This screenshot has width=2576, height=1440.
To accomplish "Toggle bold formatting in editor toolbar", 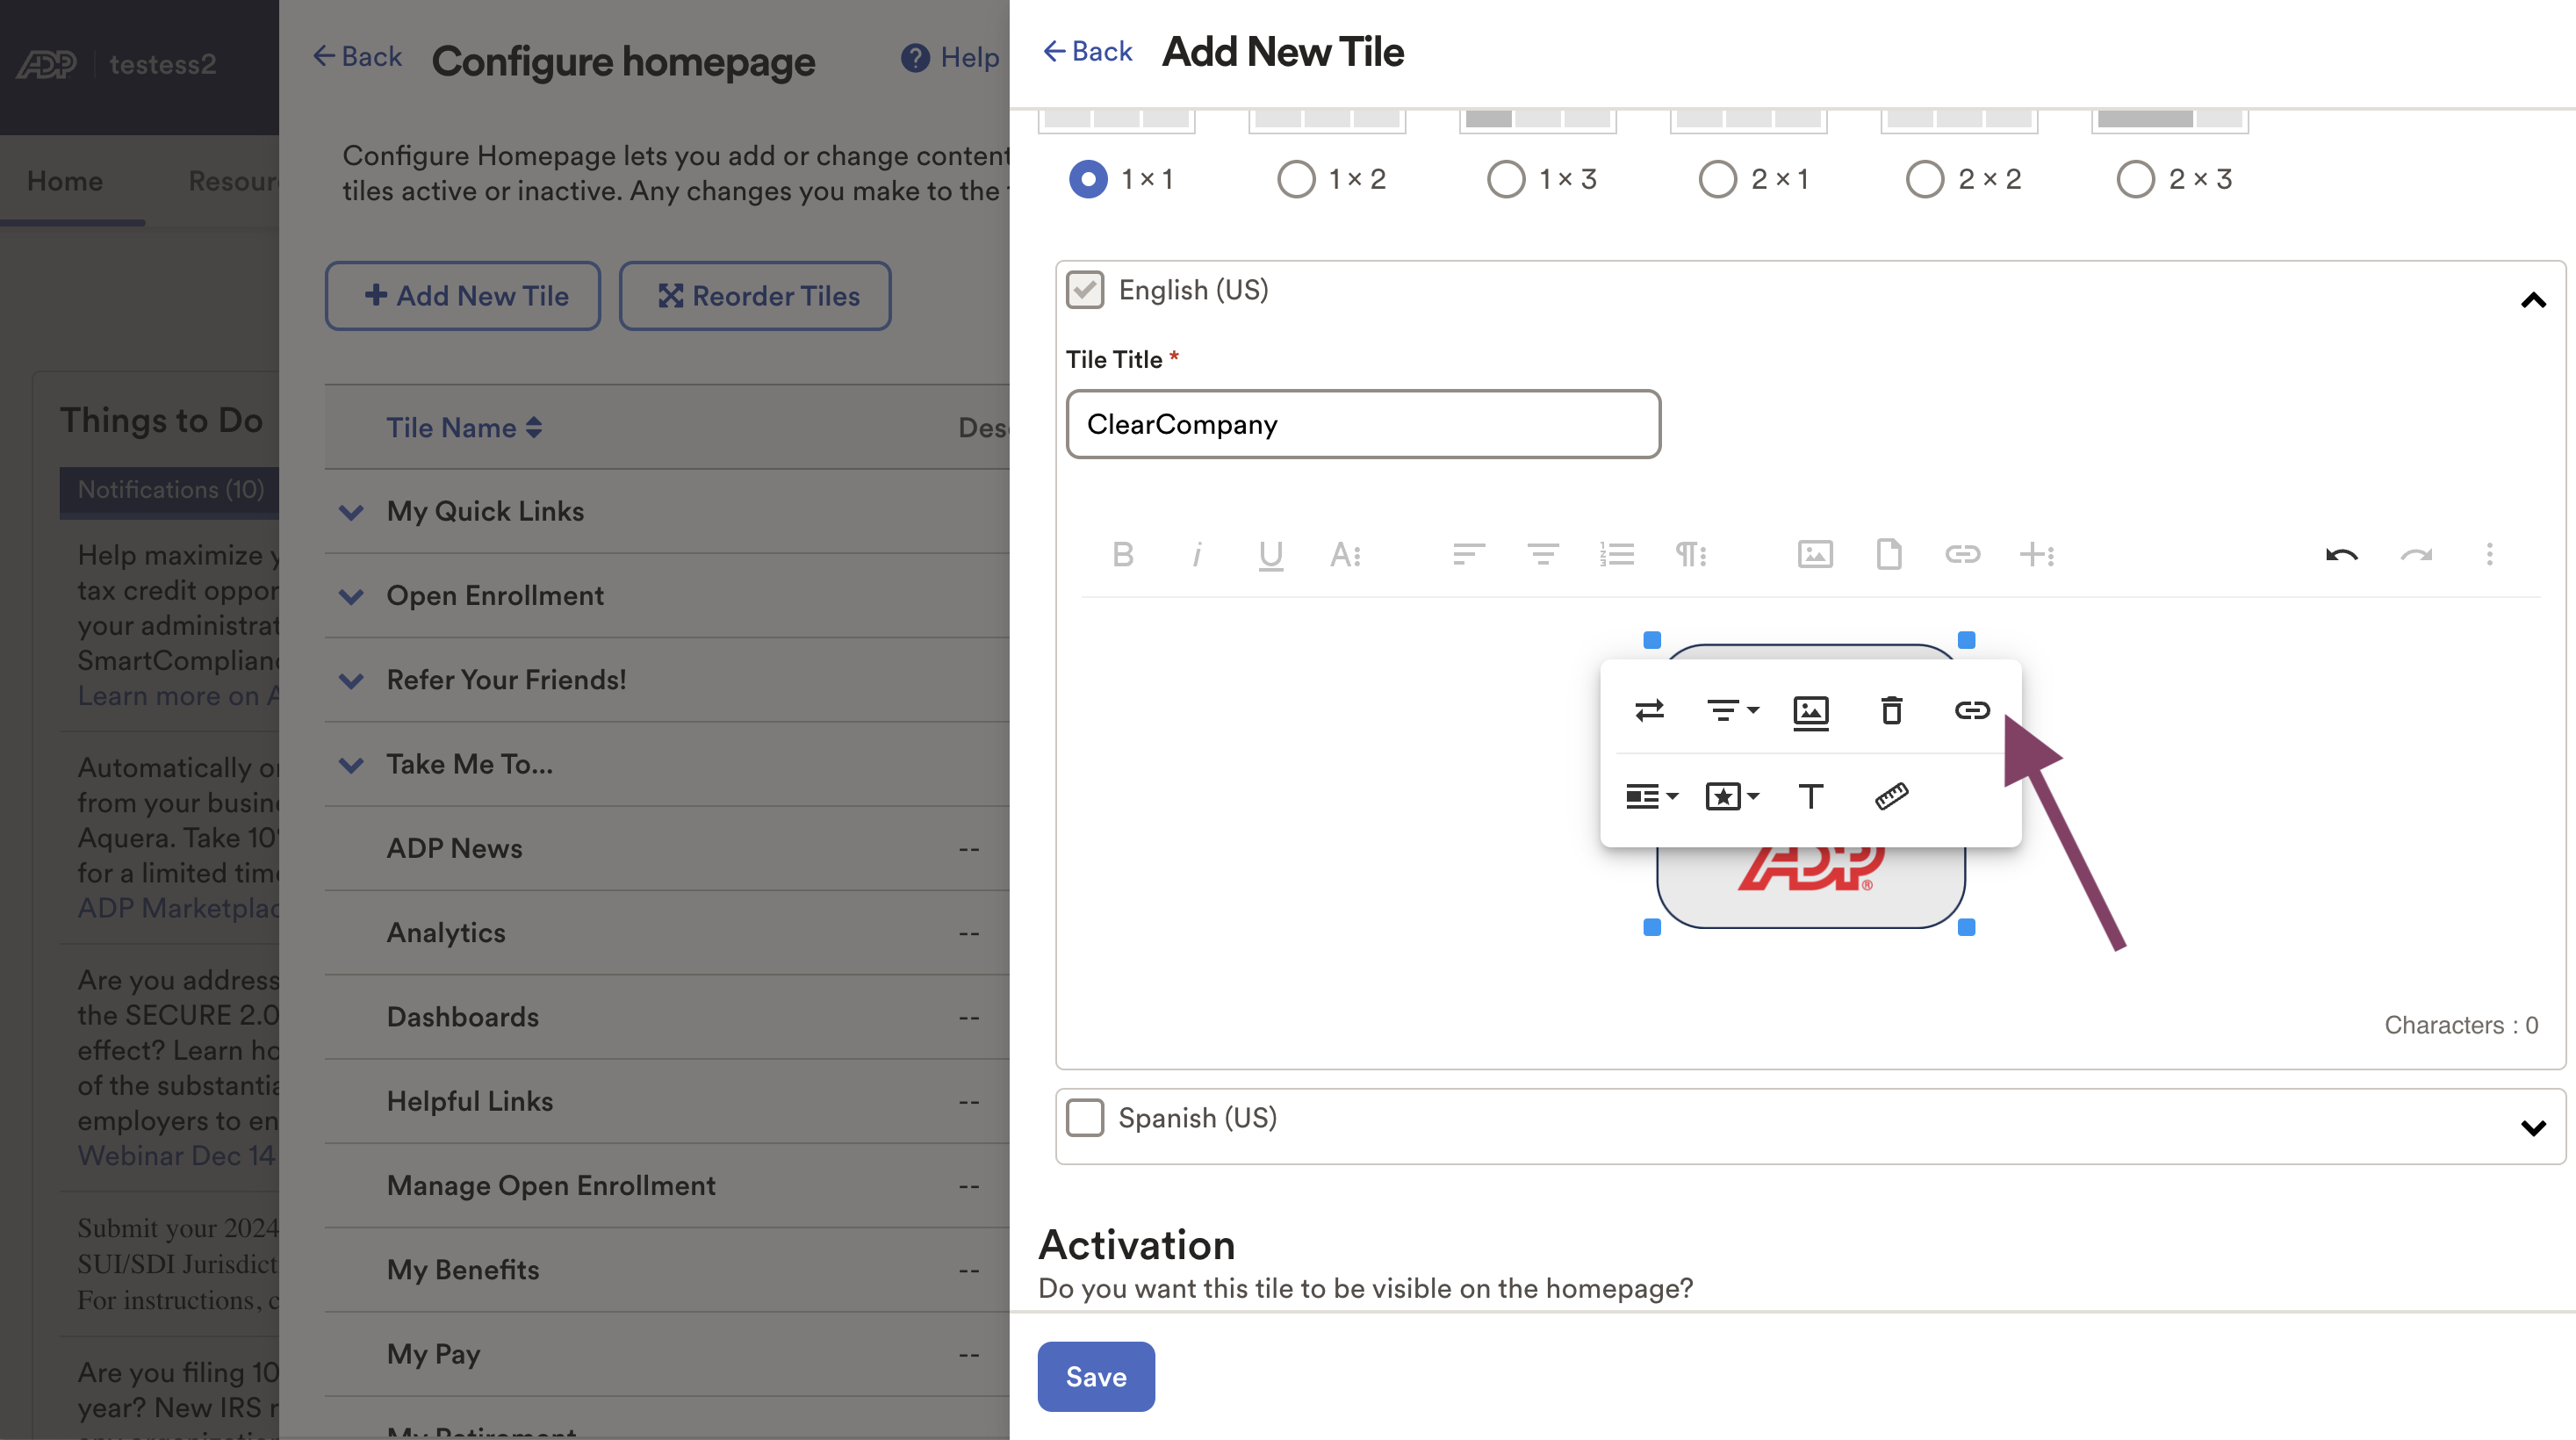I will pos(1123,554).
